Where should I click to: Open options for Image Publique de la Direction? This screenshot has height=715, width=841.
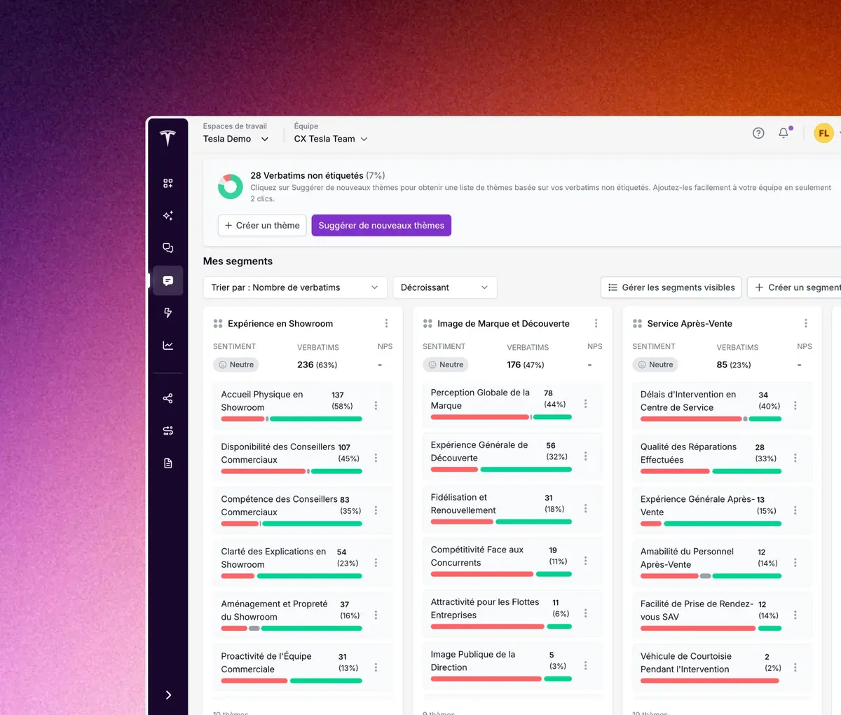(x=585, y=665)
